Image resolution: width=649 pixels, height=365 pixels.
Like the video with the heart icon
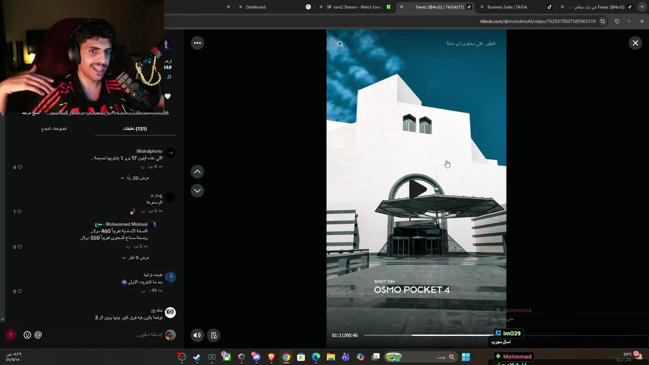click(x=168, y=96)
